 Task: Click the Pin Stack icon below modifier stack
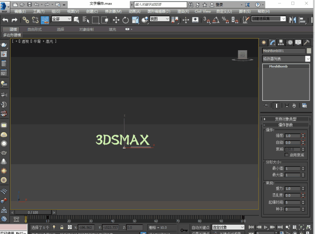266,106
